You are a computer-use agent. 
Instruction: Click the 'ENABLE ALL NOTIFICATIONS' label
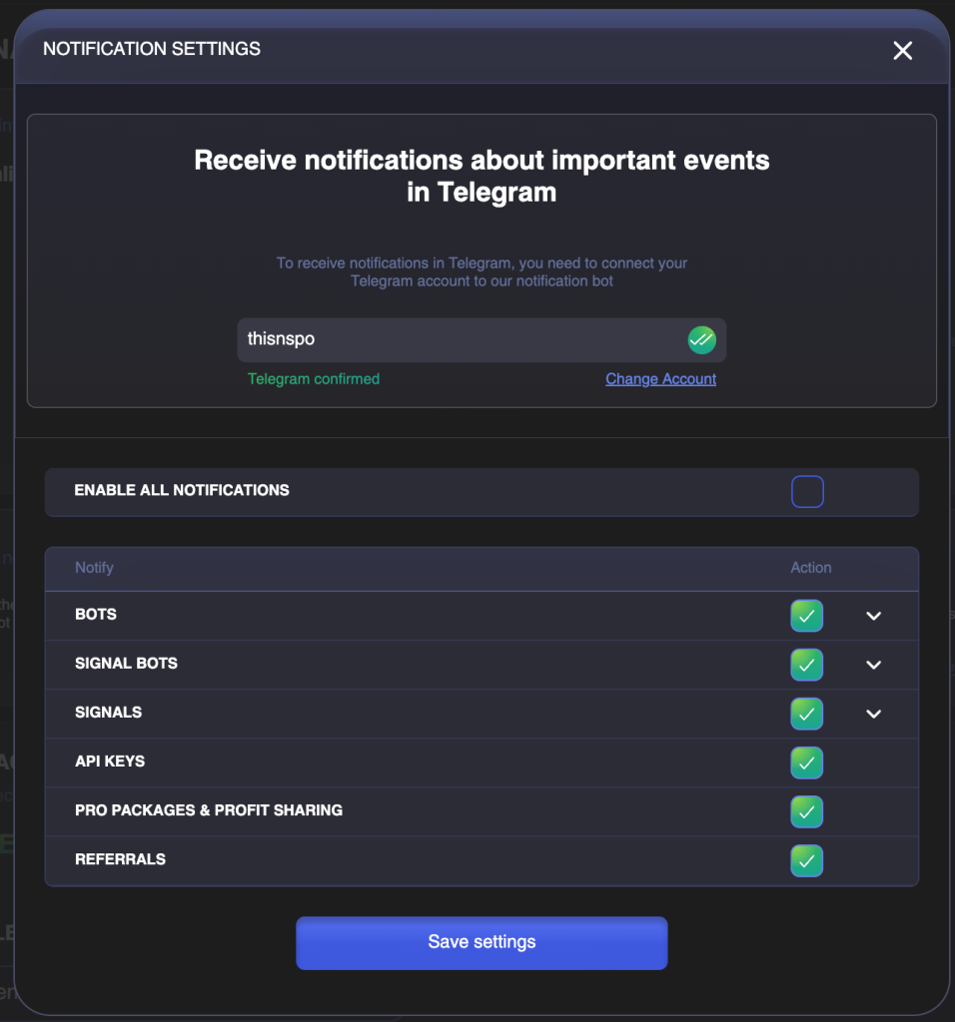182,490
